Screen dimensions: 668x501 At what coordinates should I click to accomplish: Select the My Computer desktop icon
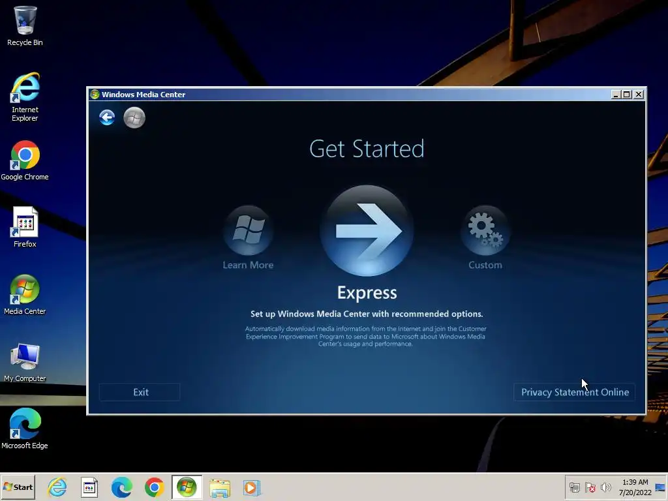(x=25, y=361)
